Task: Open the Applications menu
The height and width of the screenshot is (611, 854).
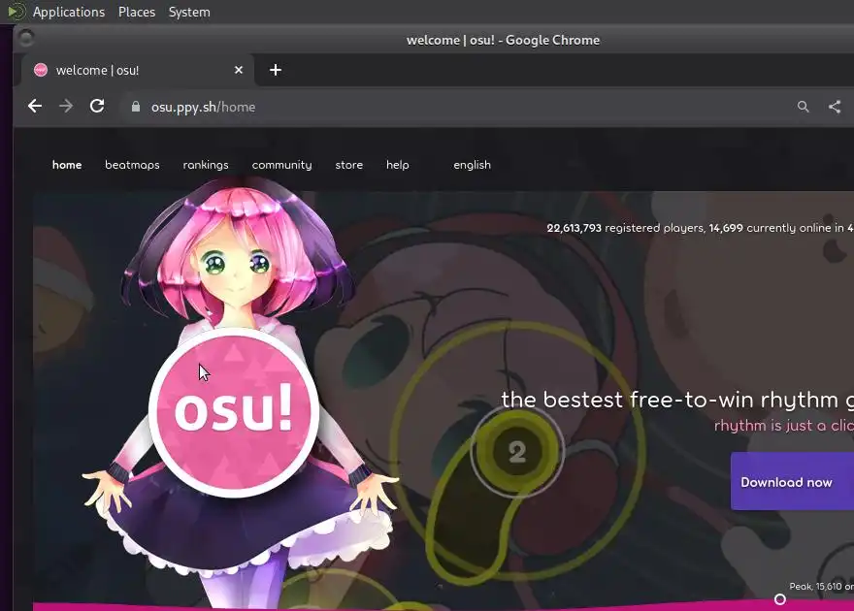Action: point(69,12)
